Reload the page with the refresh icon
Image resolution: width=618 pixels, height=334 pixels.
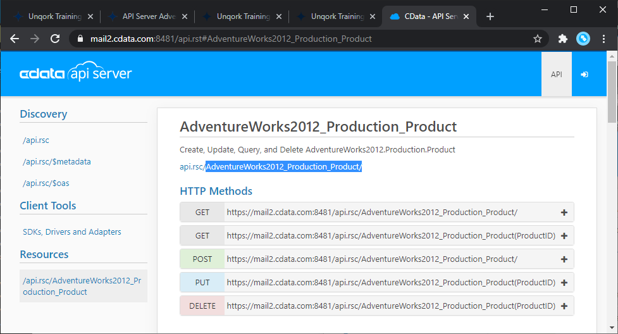coord(55,39)
